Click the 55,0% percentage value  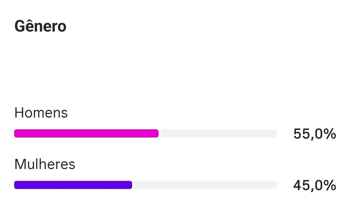(x=315, y=134)
